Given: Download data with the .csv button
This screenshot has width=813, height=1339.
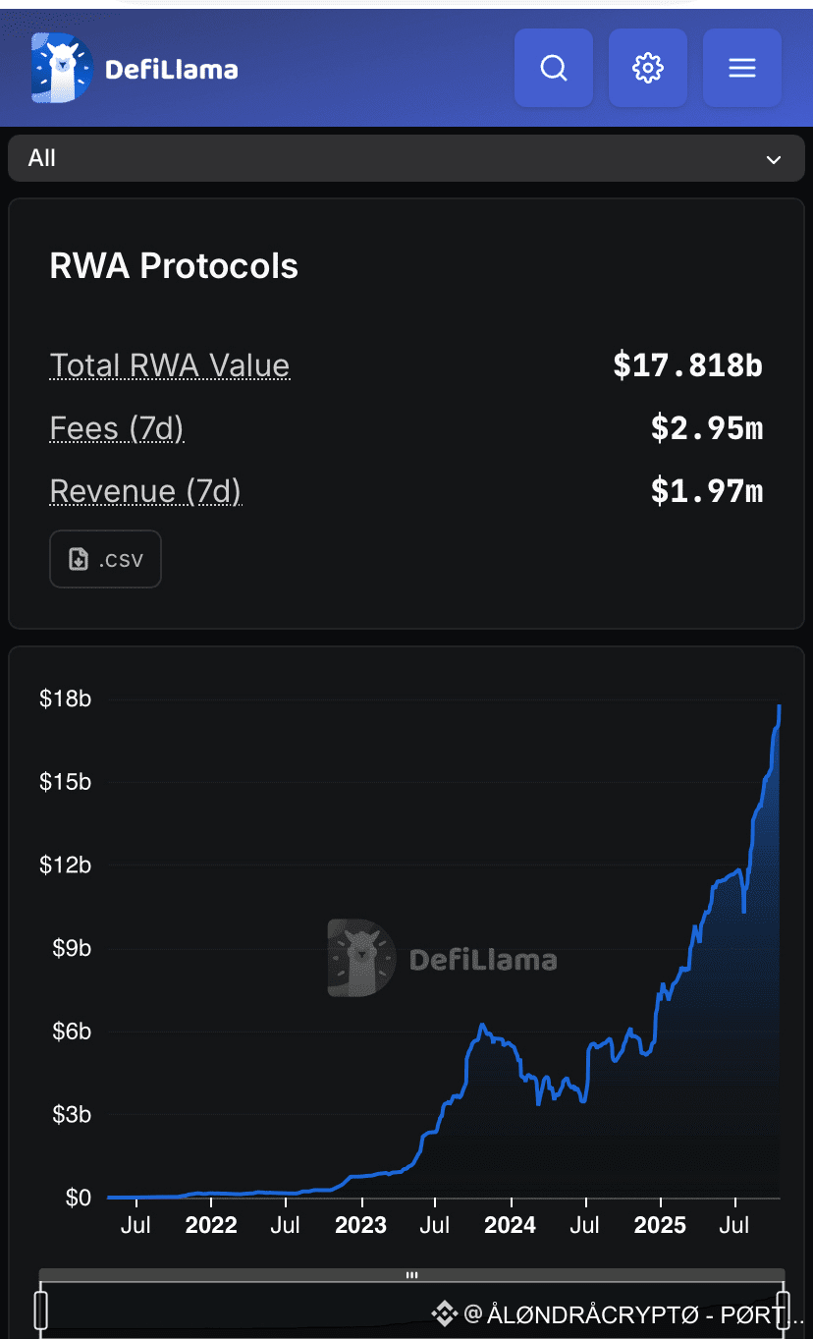Looking at the screenshot, I should (x=105, y=559).
